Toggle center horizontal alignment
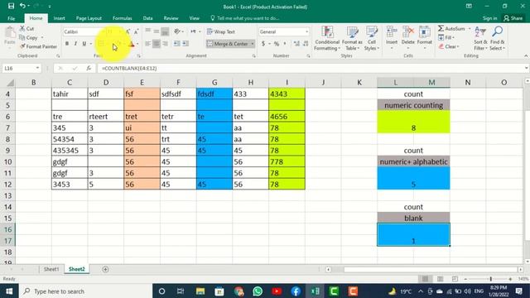530x298 pixels. [157, 44]
